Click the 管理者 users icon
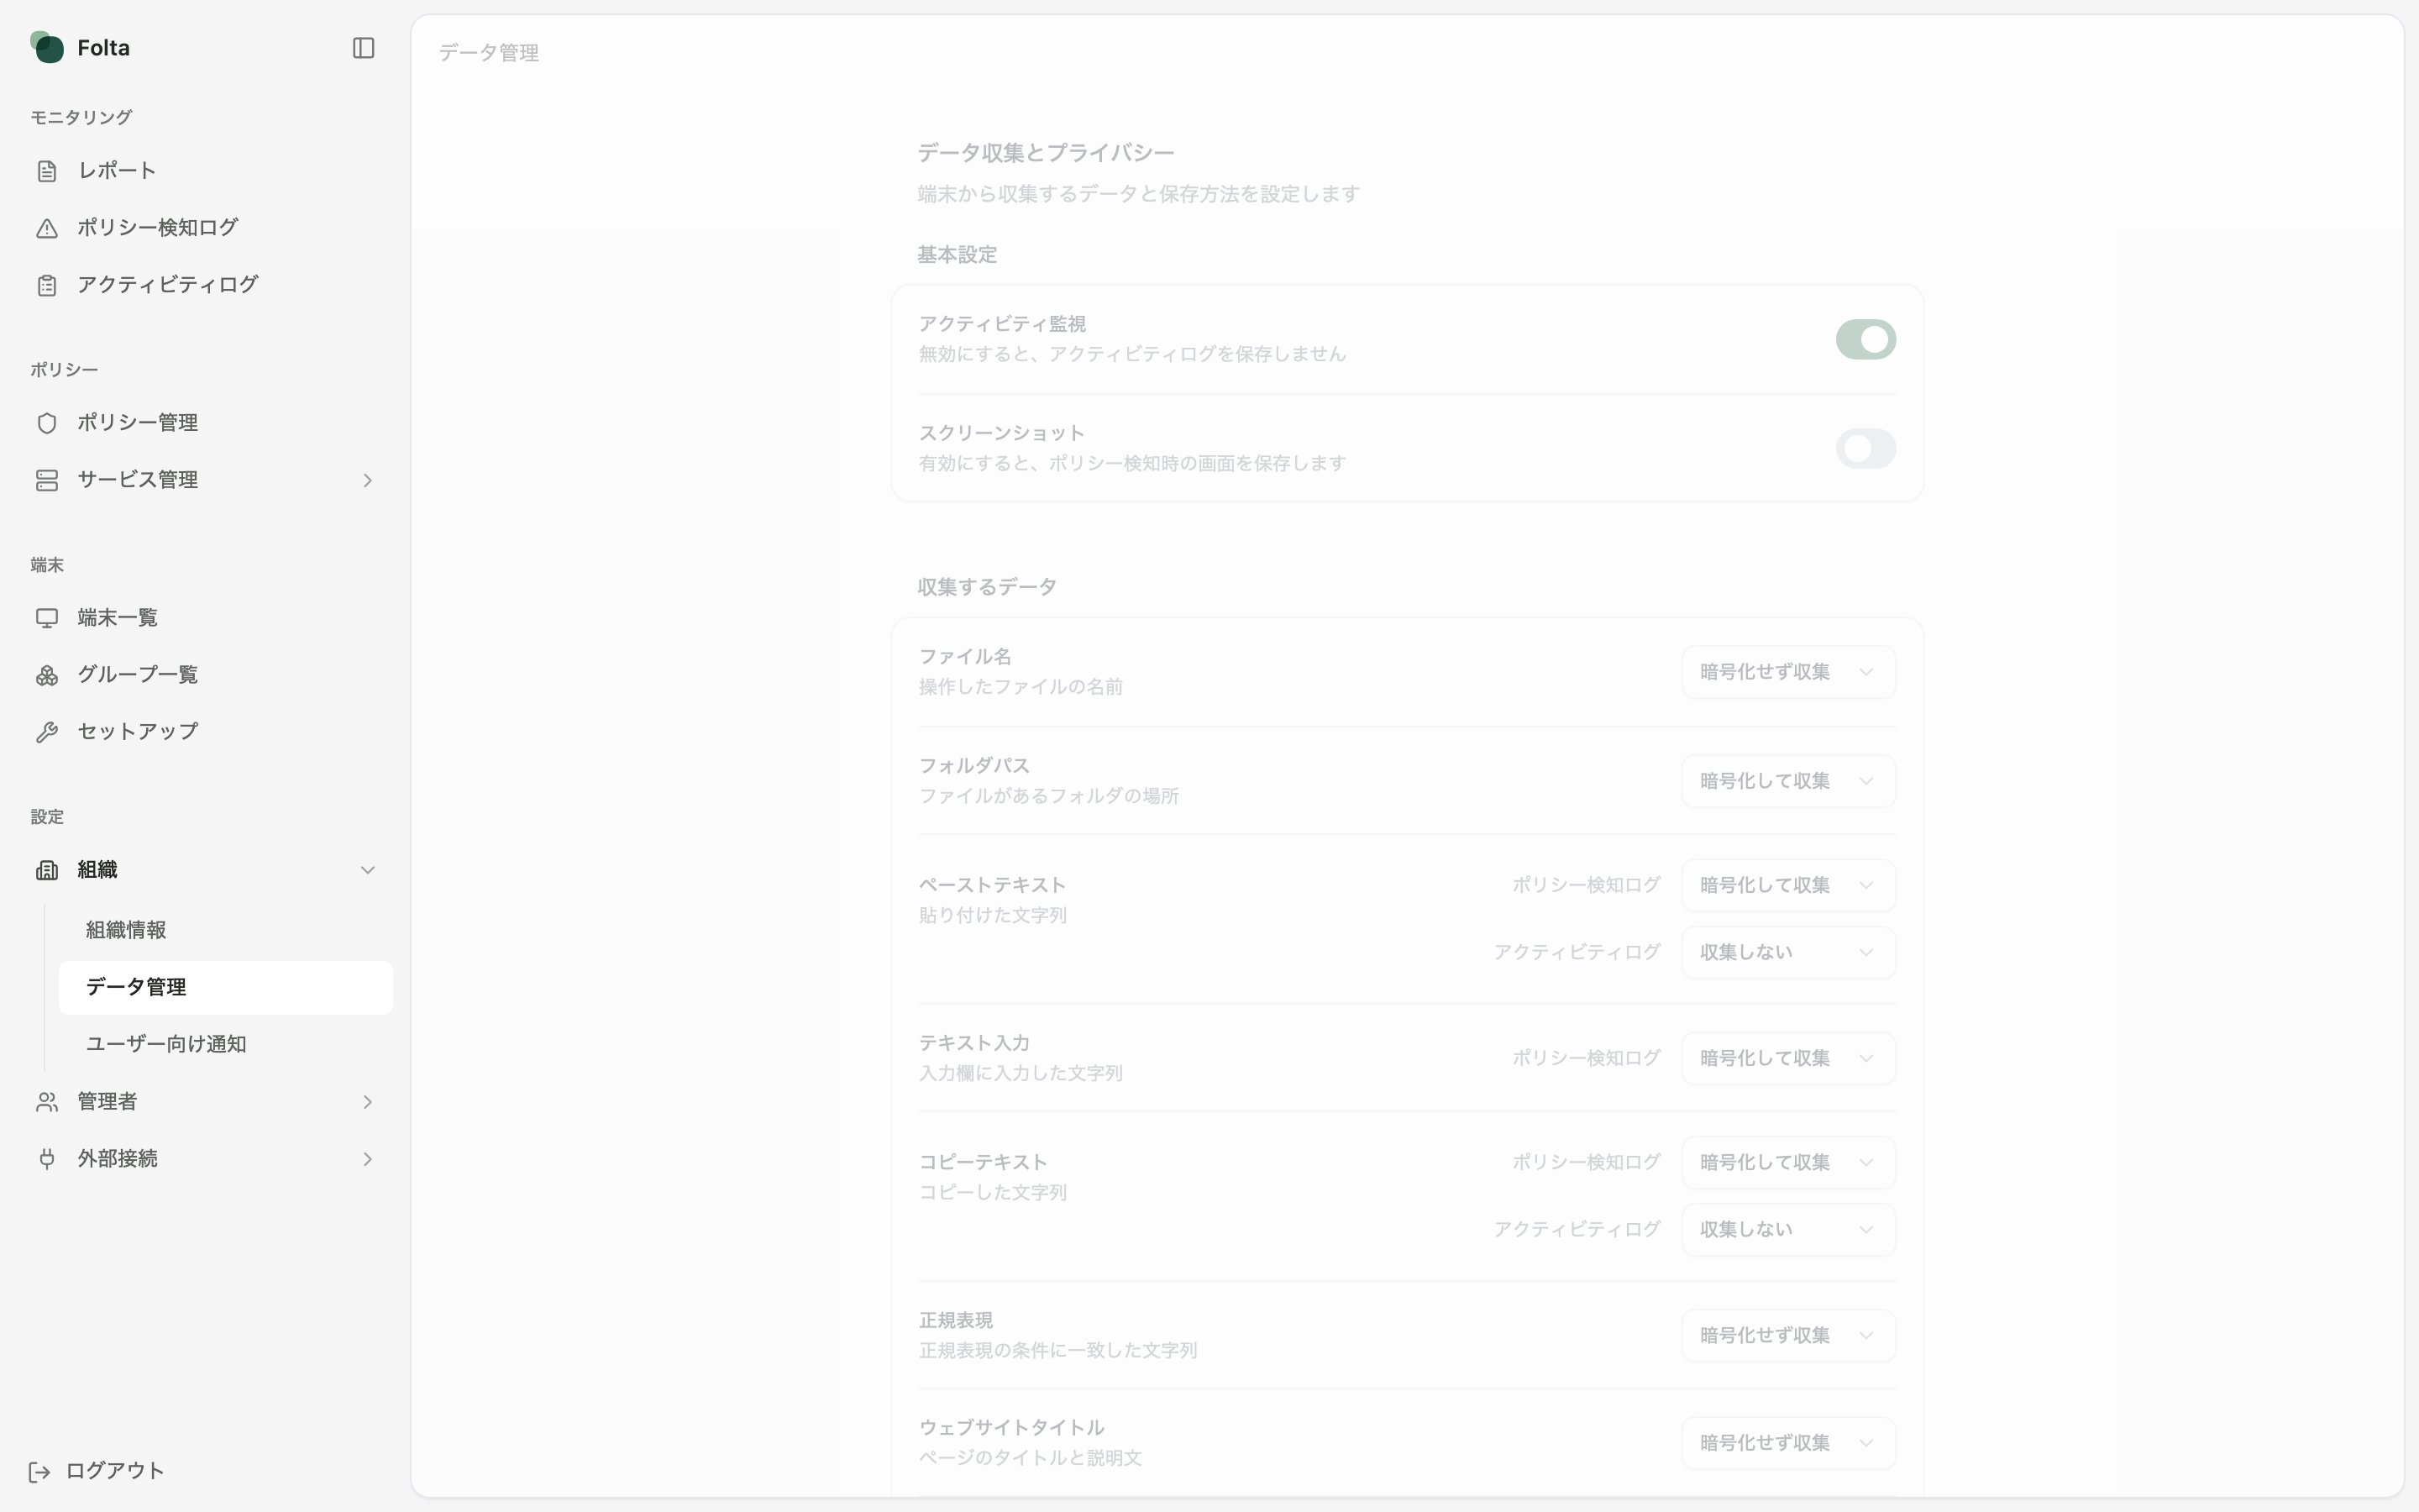The width and height of the screenshot is (2419, 1512). coord(47,1102)
